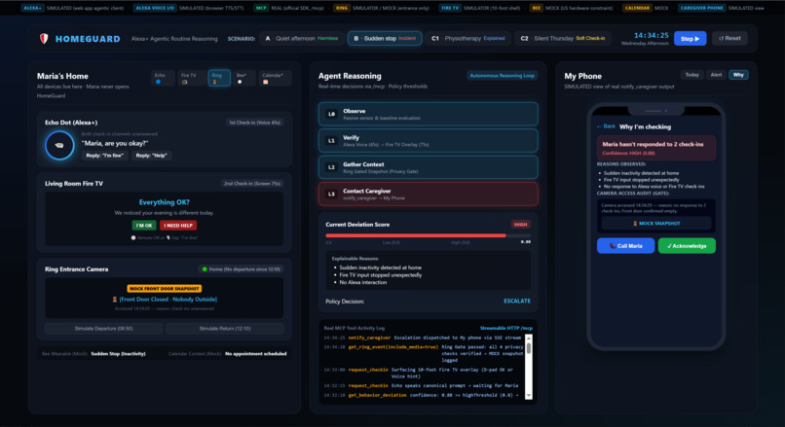
Task: Reply "I'm fine" on Echo Dot
Action: click(x=104, y=156)
